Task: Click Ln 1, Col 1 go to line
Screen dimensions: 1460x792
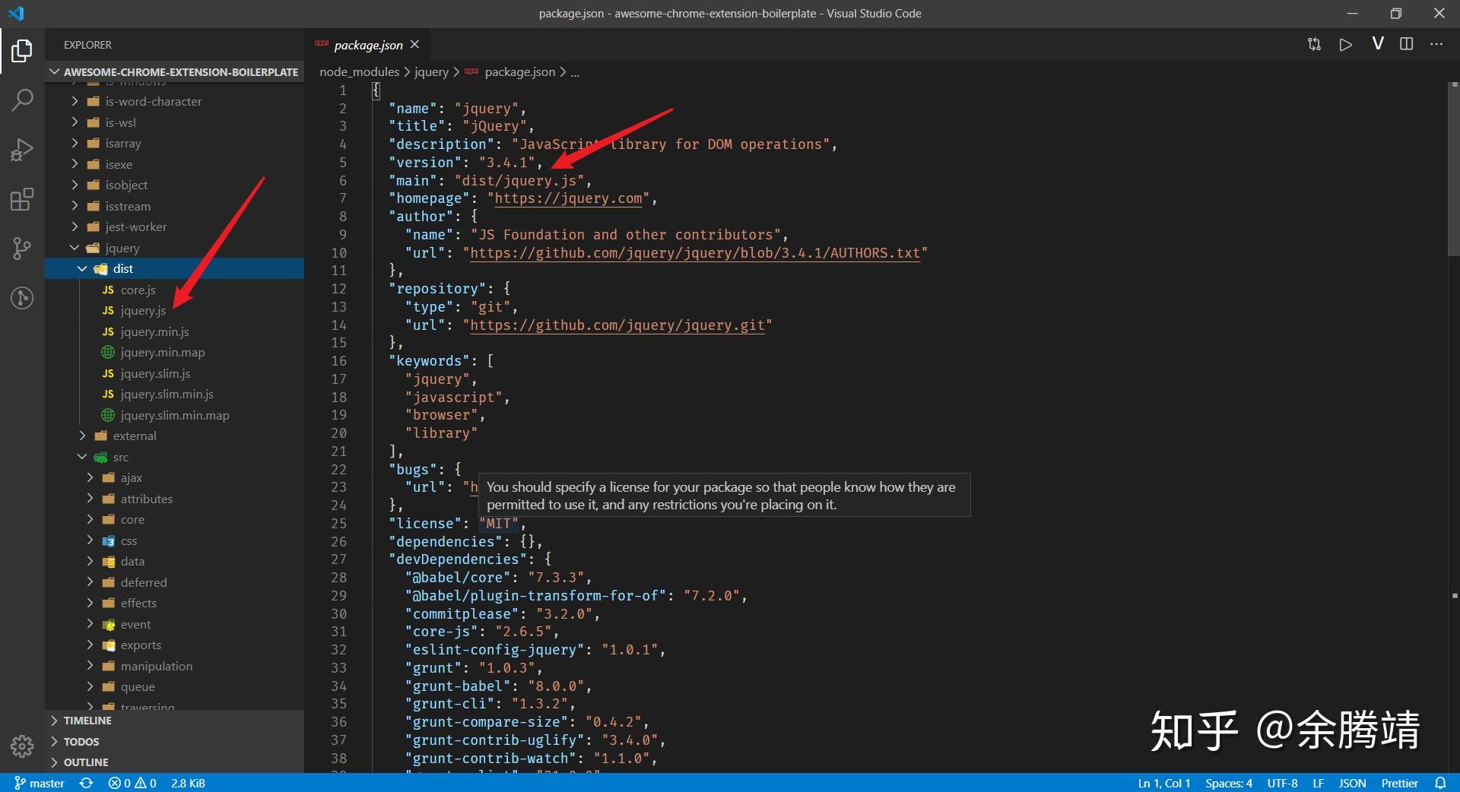Action: pyautogui.click(x=1164, y=783)
